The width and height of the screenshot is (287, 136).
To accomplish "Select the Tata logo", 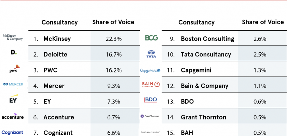I will click(151, 54).
